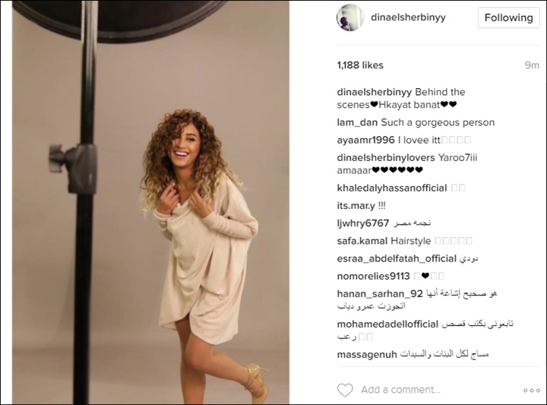This screenshot has width=547, height=405.
Task: Toggle the Following button
Action: pyautogui.click(x=508, y=17)
